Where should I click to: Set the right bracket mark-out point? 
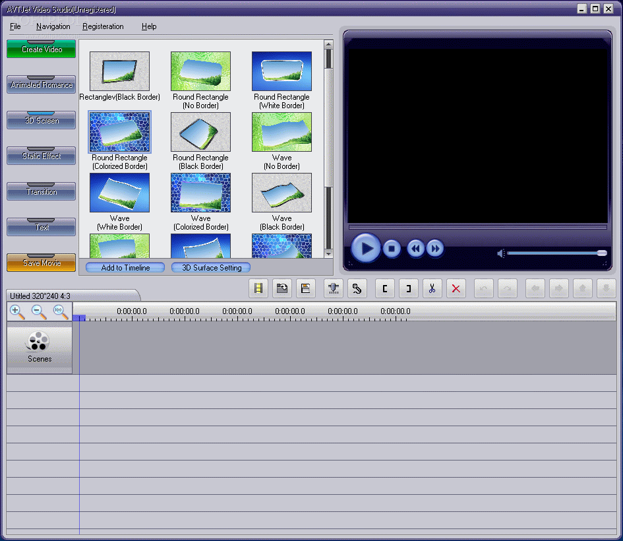409,288
